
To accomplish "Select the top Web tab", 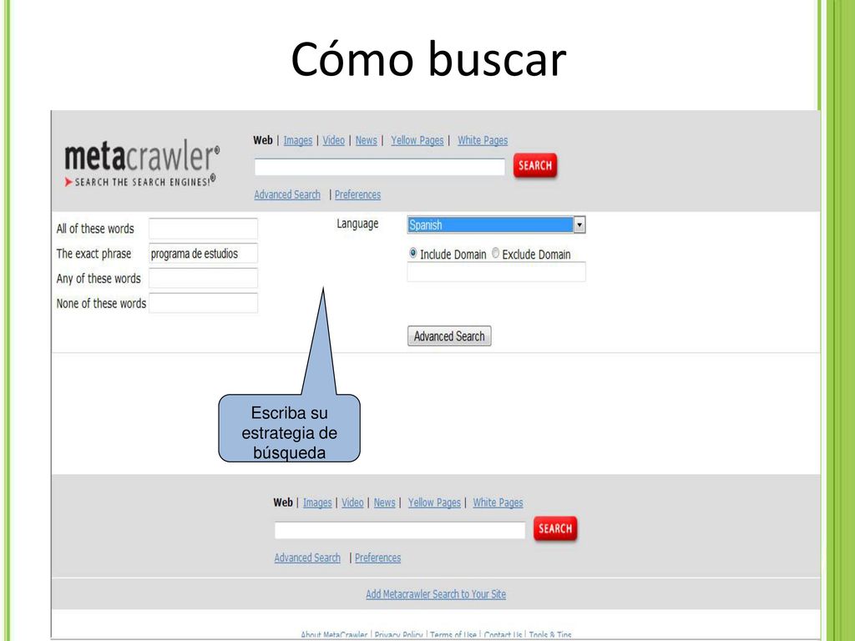I will pyautogui.click(x=263, y=140).
